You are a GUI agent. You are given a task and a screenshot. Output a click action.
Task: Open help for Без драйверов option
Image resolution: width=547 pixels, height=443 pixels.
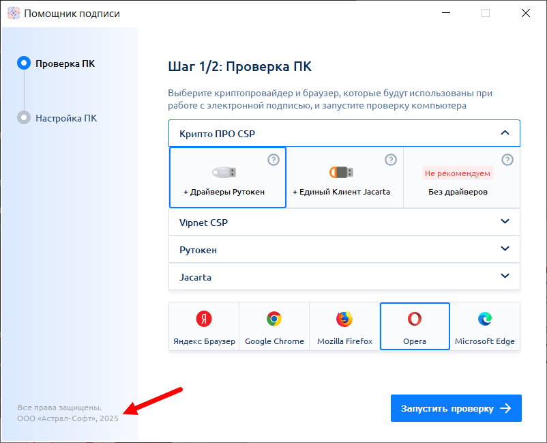click(507, 160)
